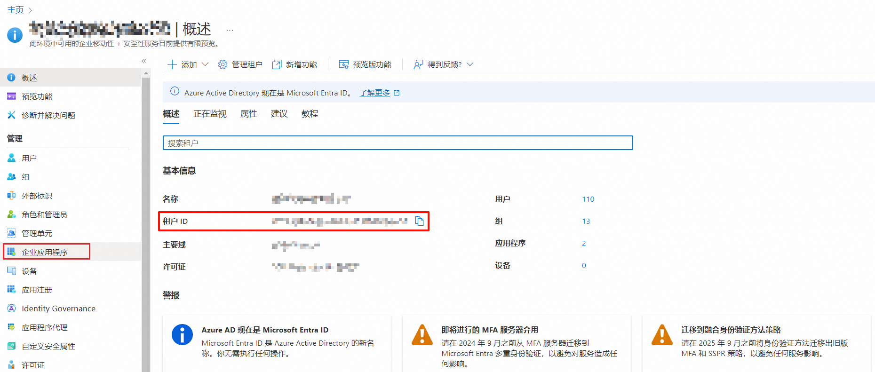Switch to the 属性 tab
Screen dimensions: 875x372
point(248,114)
